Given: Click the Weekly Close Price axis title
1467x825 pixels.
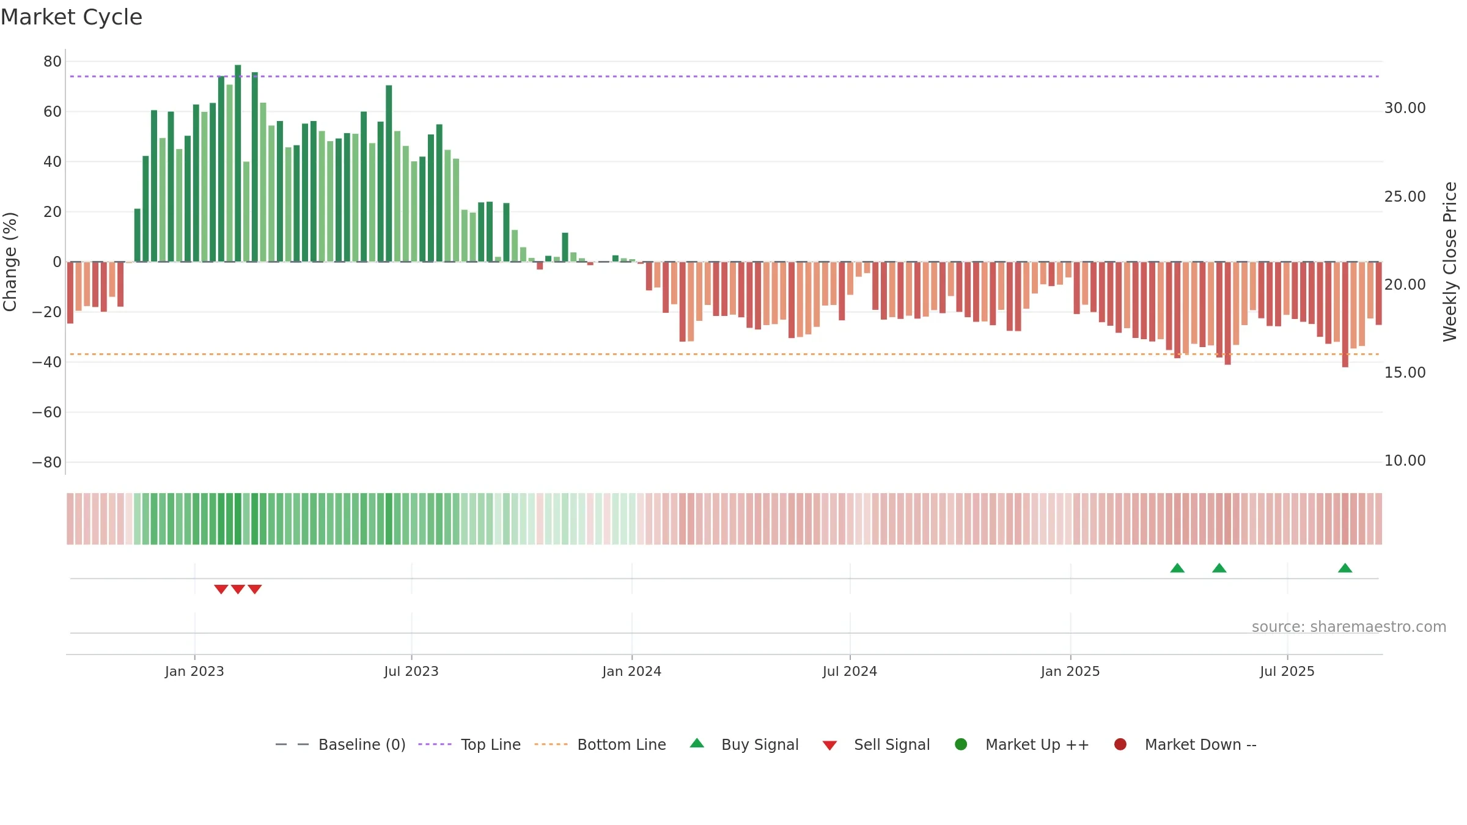Looking at the screenshot, I should [1450, 262].
